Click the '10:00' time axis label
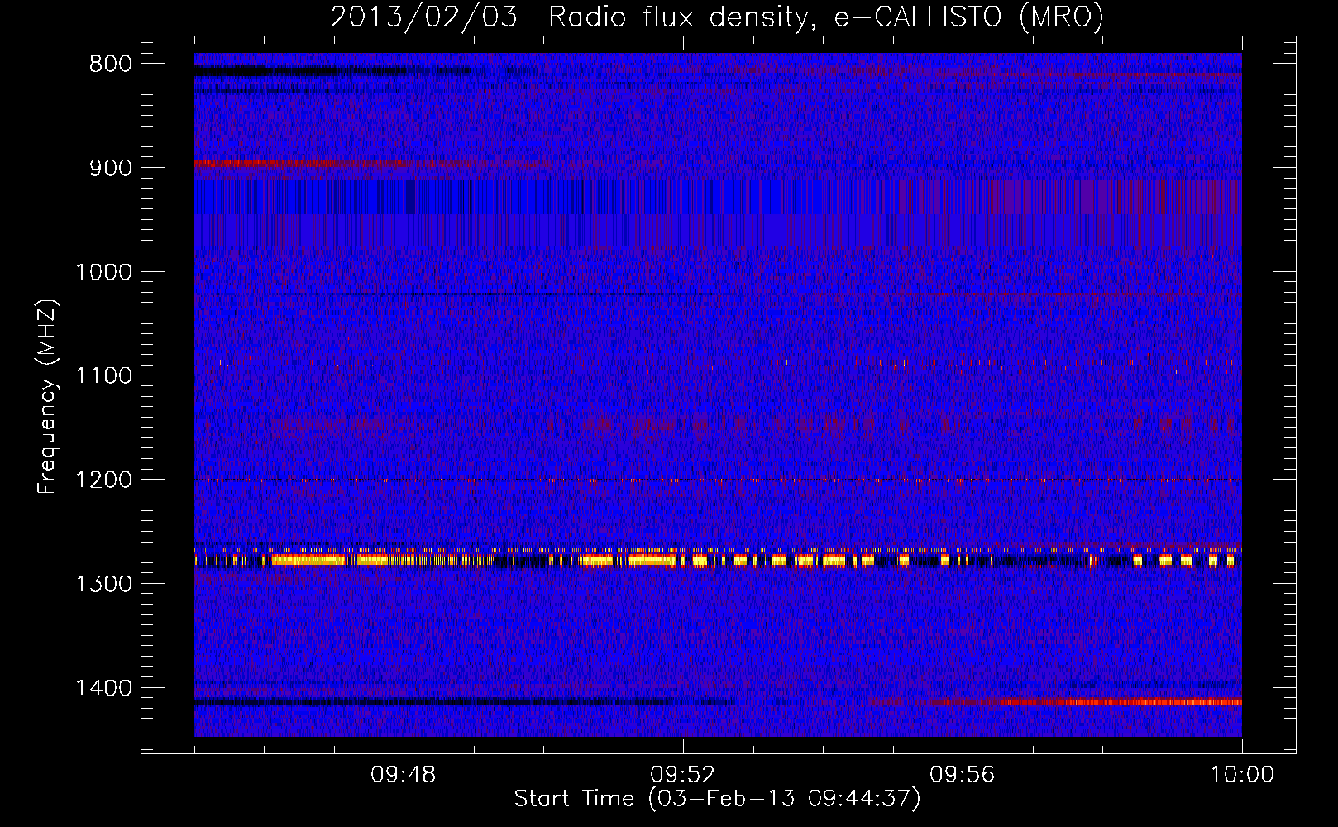Screen dimensions: 1338x827 click(1242, 775)
